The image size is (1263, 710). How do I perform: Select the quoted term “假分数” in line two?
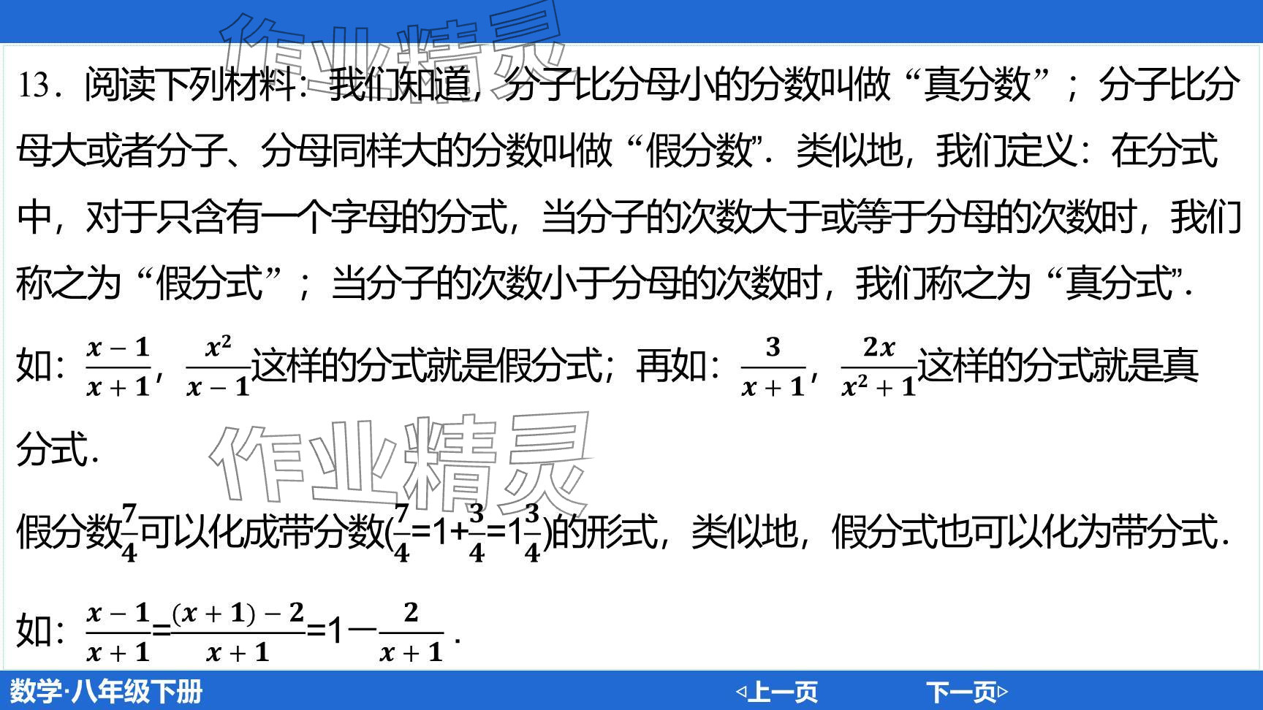[700, 151]
